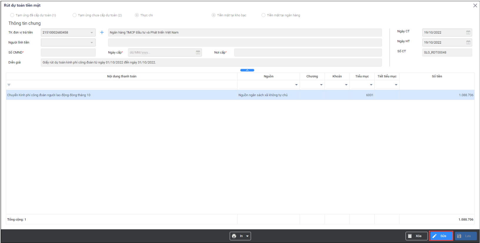
Task: Click the Số CT field SLG_RDT00048
Action: 447,52
